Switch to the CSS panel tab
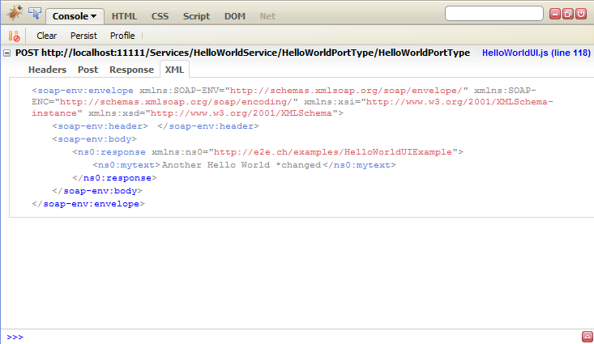 tap(160, 16)
